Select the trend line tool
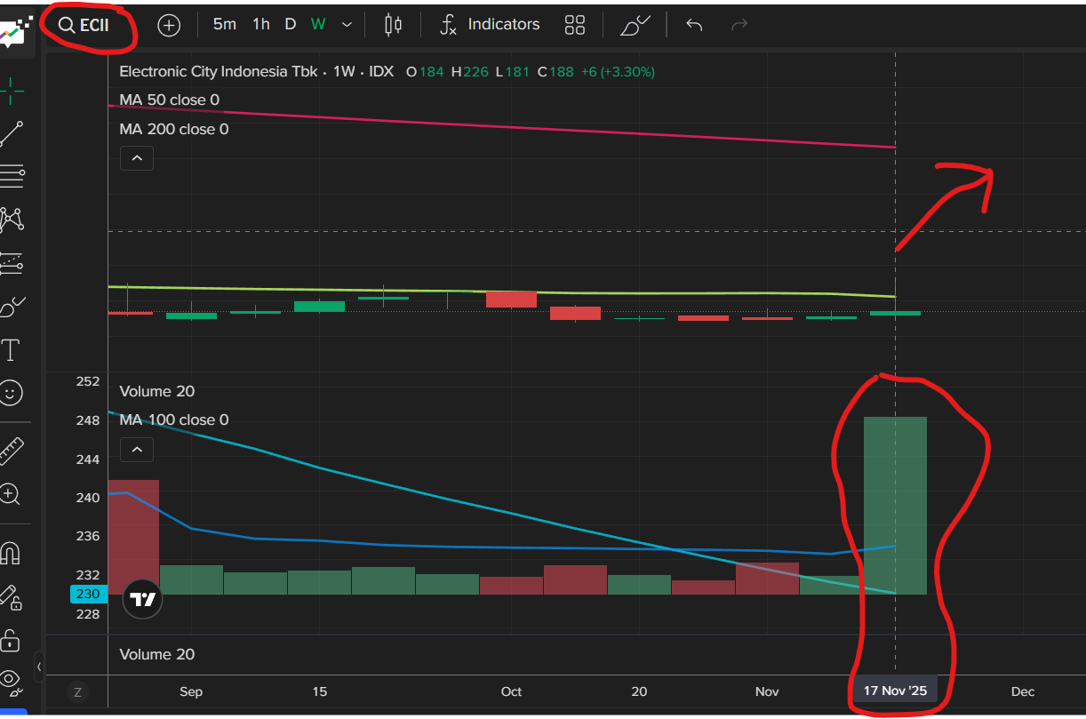Screen dimensions: 1086x719 pos(12,132)
